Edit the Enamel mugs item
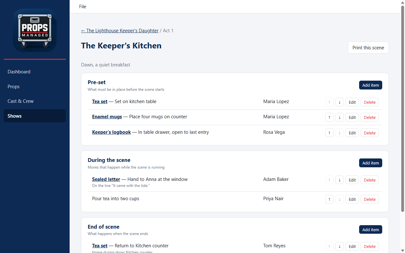Image resolution: width=405 pixels, height=253 pixels. click(352, 117)
